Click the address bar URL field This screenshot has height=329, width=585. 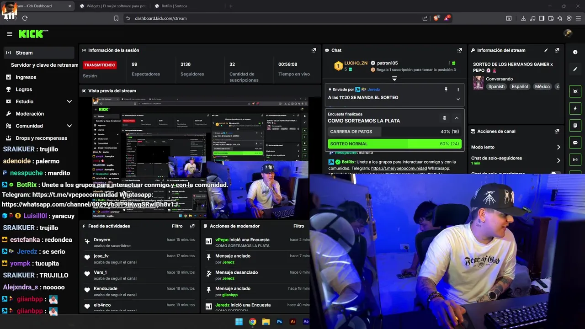[274, 18]
